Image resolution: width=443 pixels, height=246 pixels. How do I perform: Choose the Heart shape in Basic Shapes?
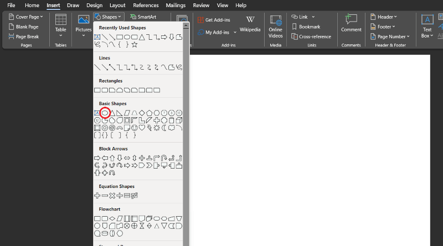141,127
